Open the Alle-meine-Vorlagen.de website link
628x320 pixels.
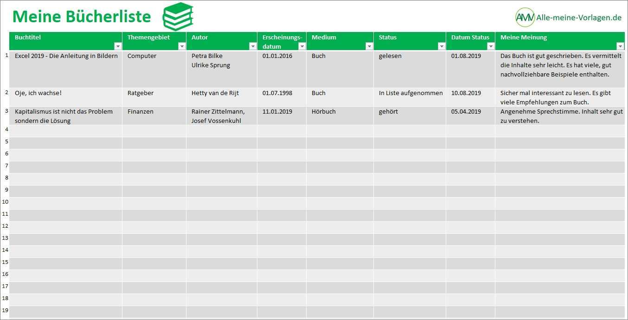pos(578,18)
